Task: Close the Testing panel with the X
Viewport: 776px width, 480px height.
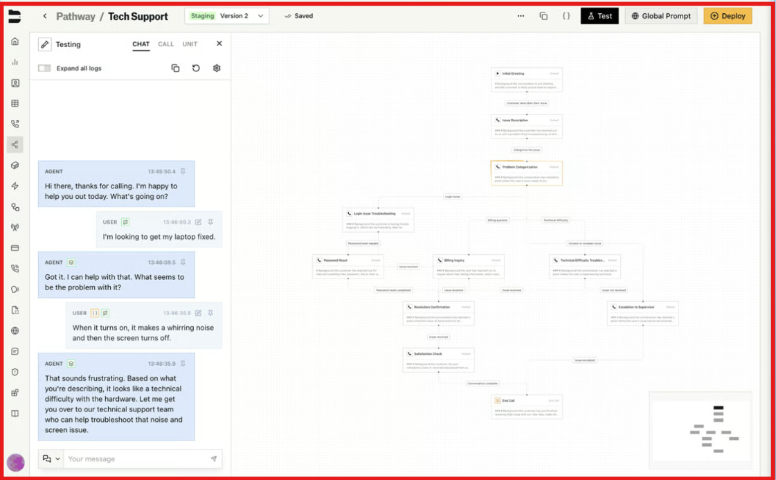Action: 219,44
